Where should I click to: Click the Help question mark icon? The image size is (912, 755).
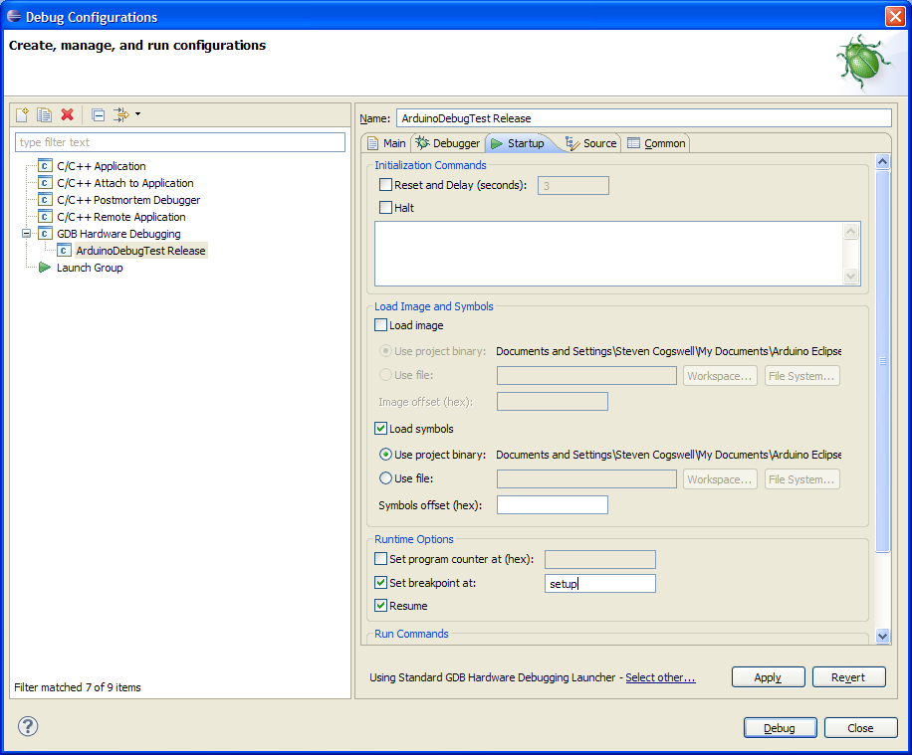pos(28,727)
